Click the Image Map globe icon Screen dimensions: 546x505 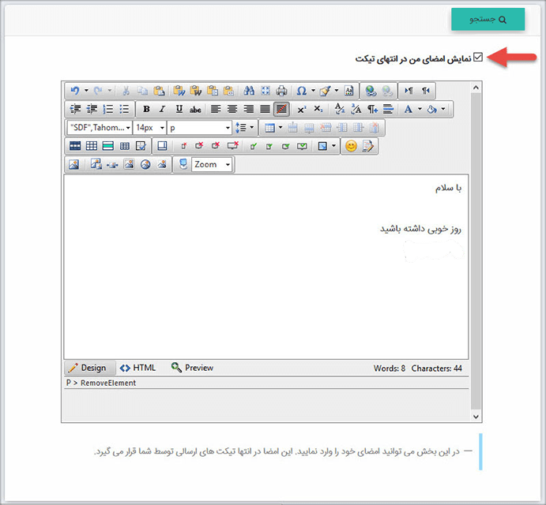[x=145, y=164]
